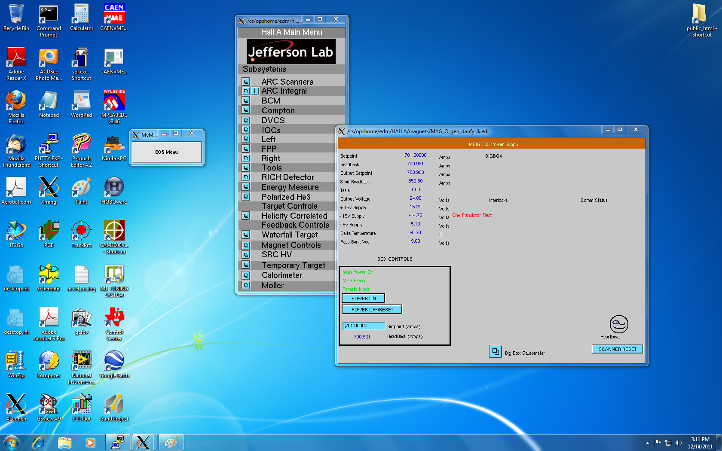Open the SRC HV display button

pos(246,254)
